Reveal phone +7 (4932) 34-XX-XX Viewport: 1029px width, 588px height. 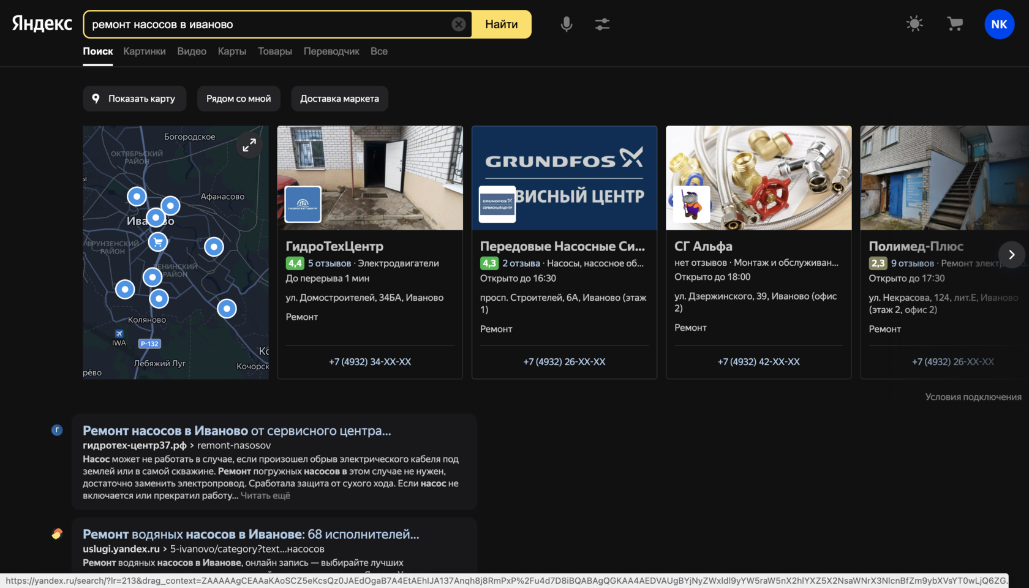point(370,362)
